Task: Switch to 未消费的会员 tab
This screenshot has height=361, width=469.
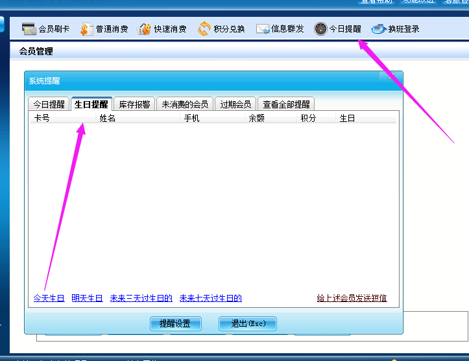Action: pyautogui.click(x=185, y=104)
